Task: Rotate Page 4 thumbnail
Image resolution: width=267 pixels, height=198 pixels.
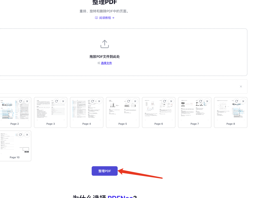Action: (x=93, y=101)
